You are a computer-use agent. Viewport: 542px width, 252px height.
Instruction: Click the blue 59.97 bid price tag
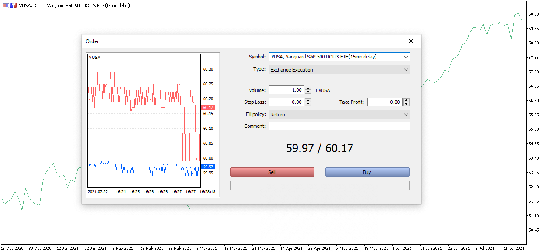208,167
